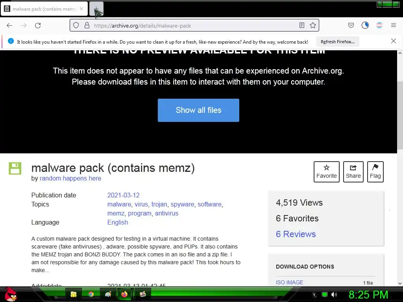Open the trojan topic link

[159, 204]
